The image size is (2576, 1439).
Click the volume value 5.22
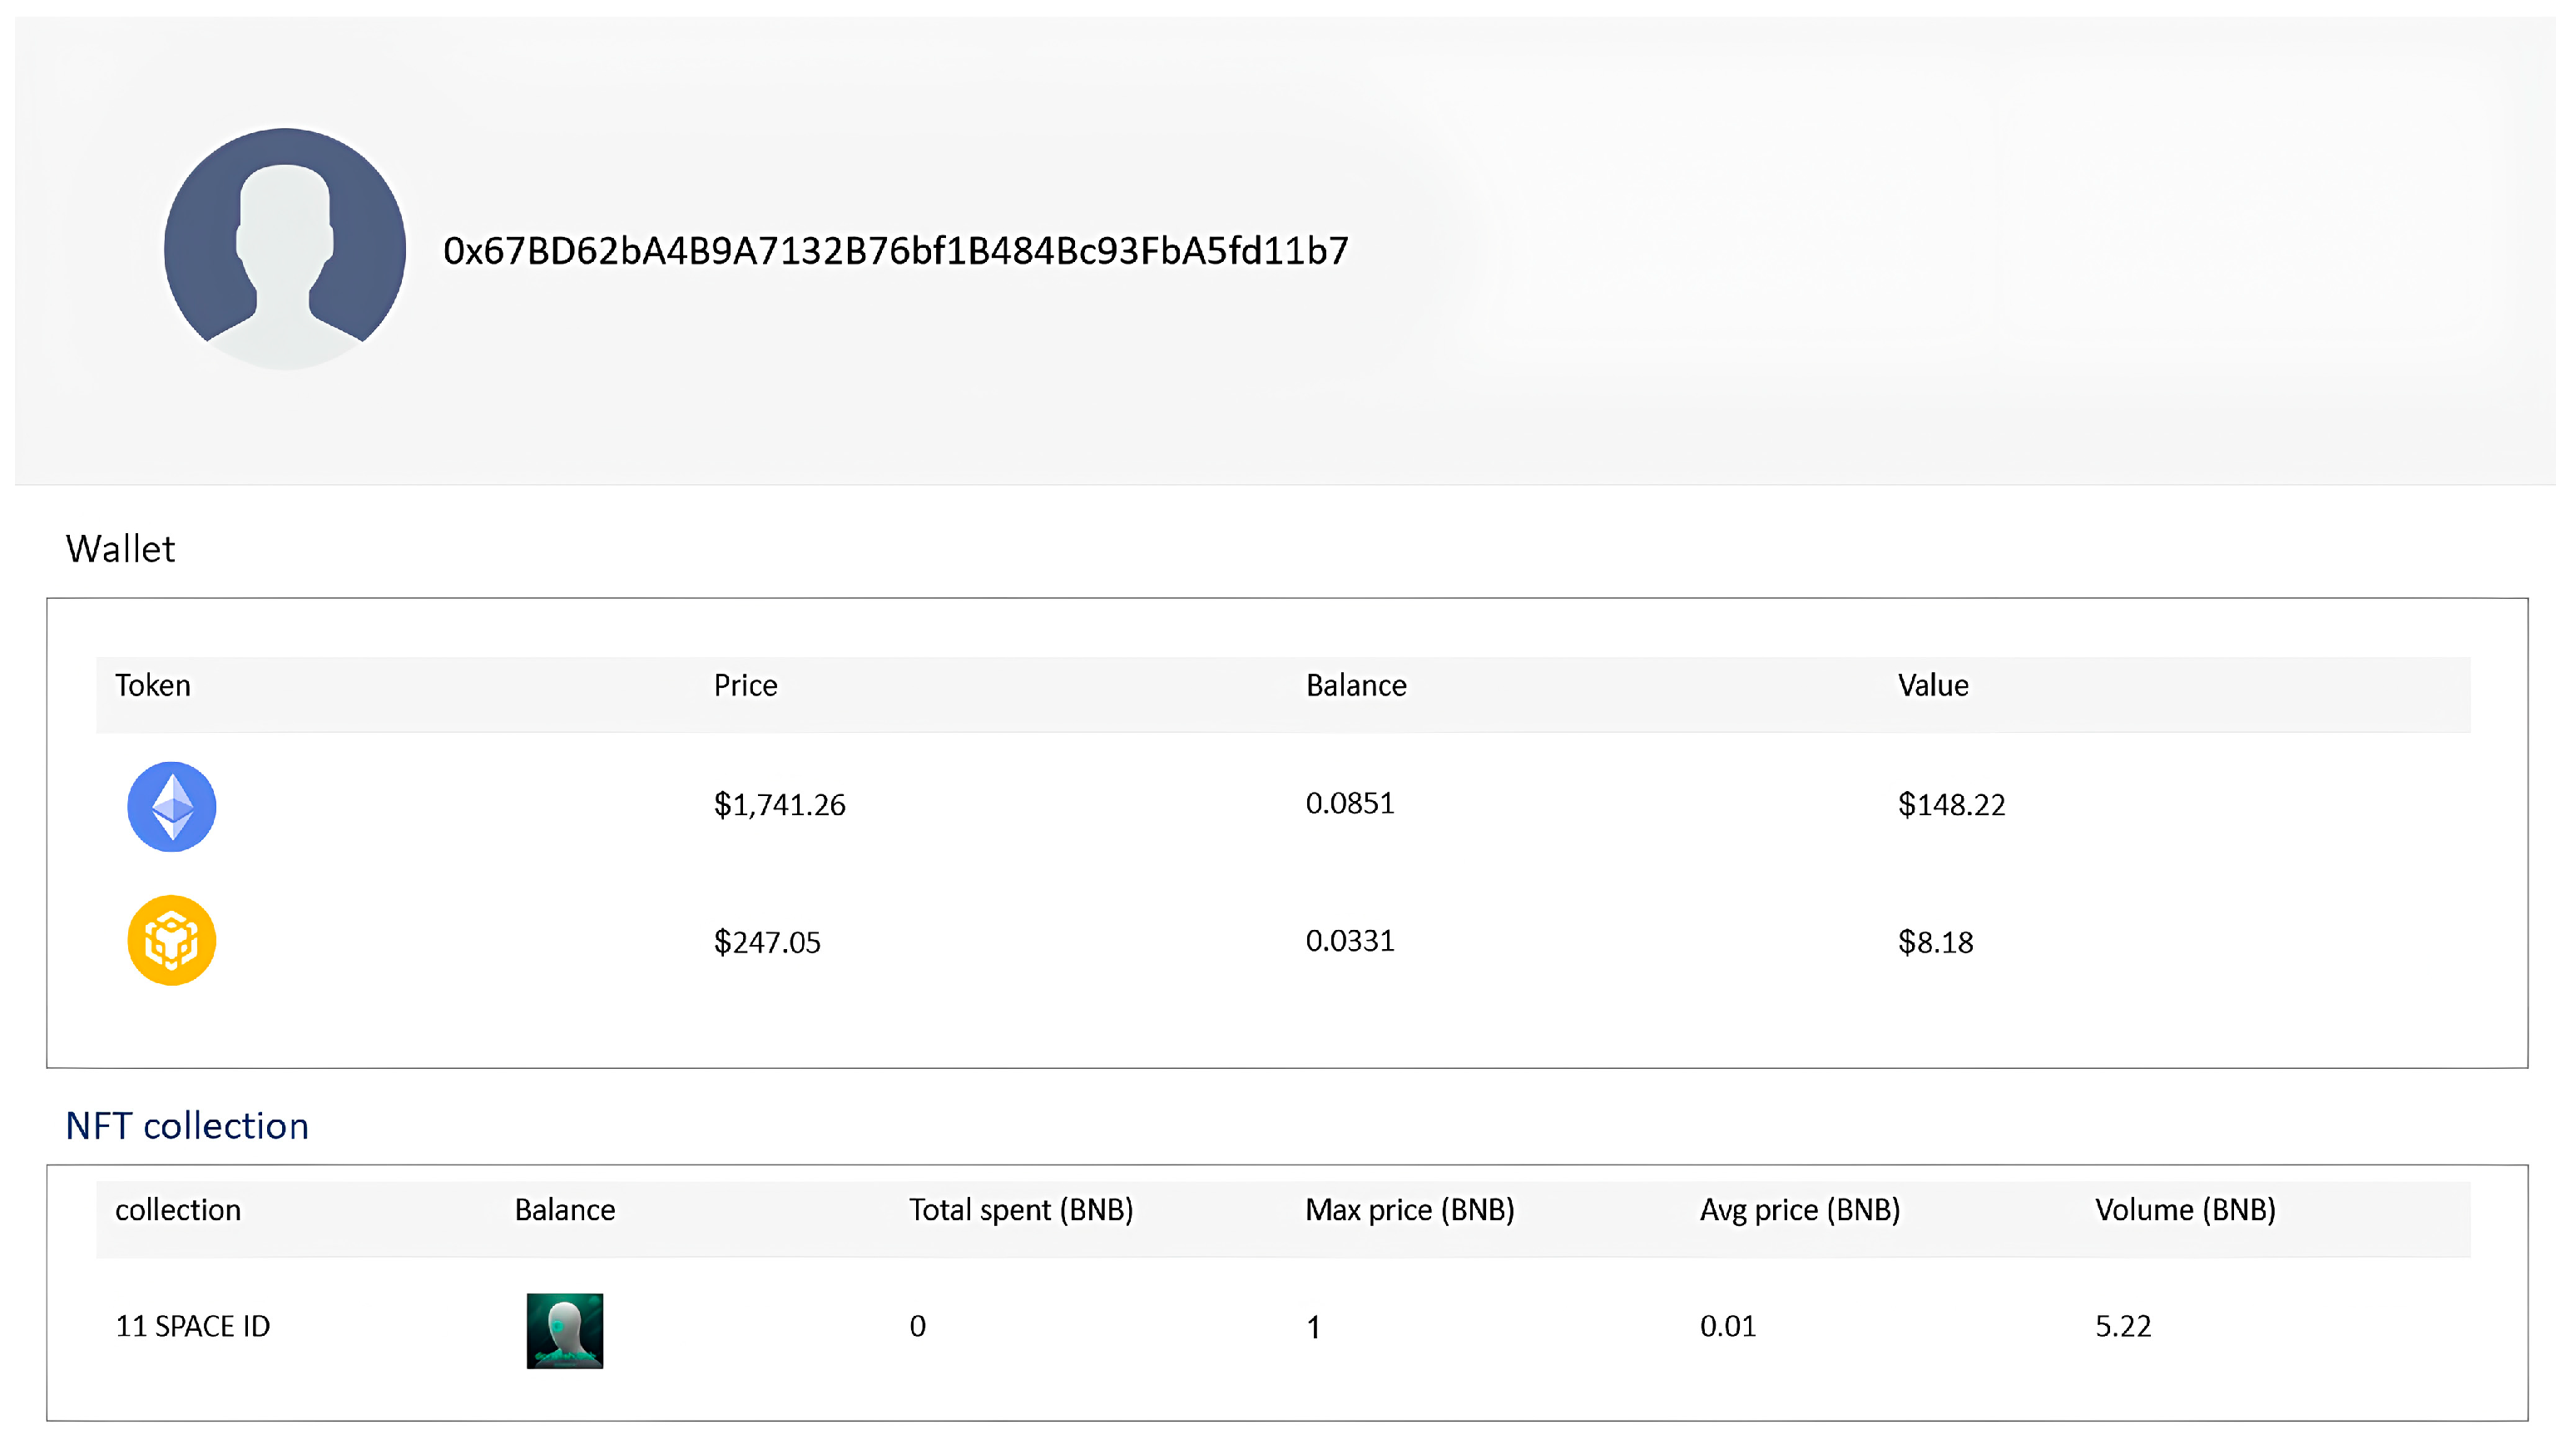(2123, 1326)
